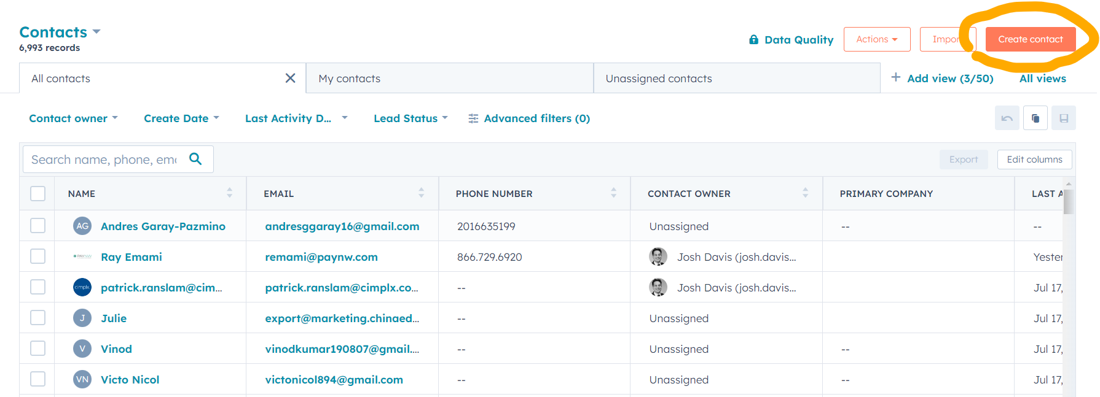Check the box for Ray Emami
This screenshot has width=1100, height=397.
(38, 256)
